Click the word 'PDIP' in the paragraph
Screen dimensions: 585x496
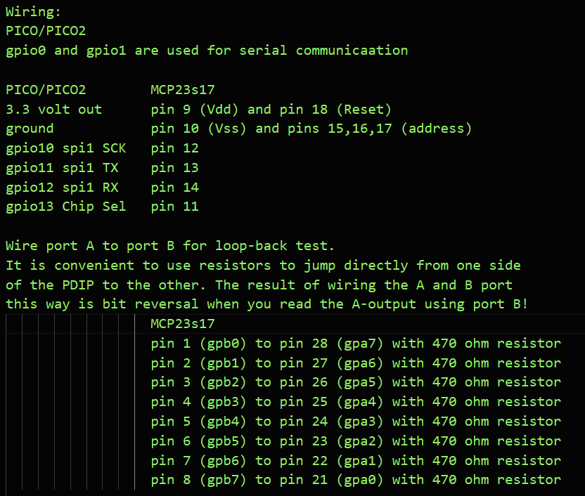78,285
